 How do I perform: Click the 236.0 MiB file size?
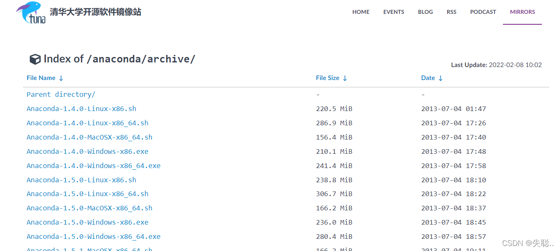(334, 222)
